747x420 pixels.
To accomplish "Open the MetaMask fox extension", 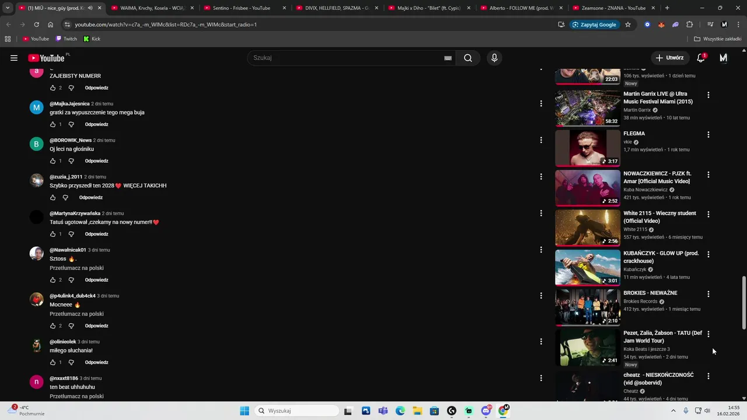I will point(661,24).
